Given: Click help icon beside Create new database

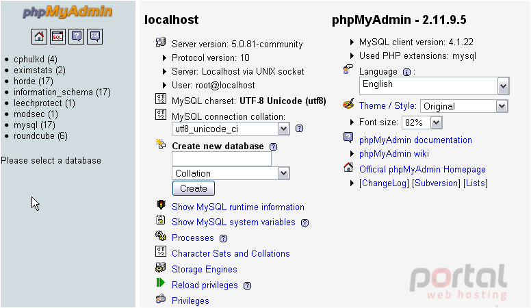Looking at the screenshot, I should [273, 146].
